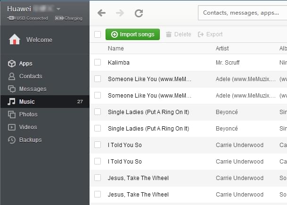Click the second Adele artist cell
287x205 pixels.
246,96
